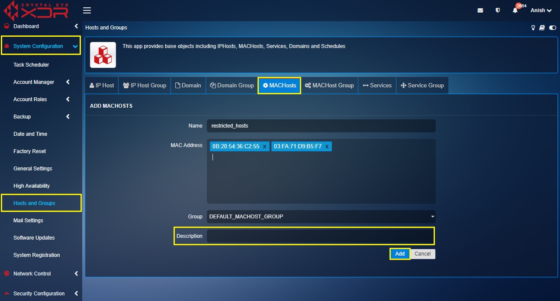The image size is (560, 301).
Task: Switch to Domain Group tab
Action: coord(232,86)
